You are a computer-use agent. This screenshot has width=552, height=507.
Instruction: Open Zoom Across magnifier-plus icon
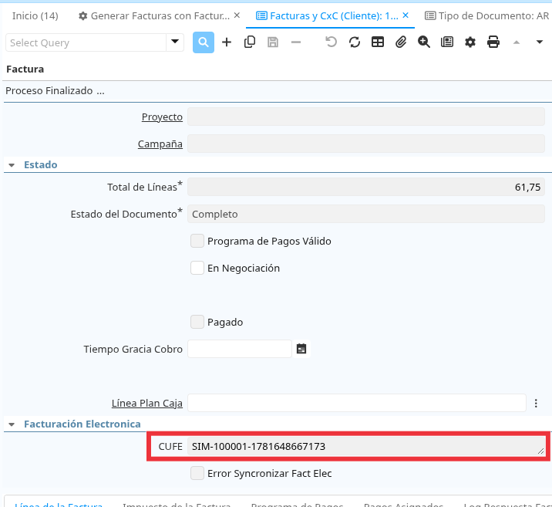point(424,42)
